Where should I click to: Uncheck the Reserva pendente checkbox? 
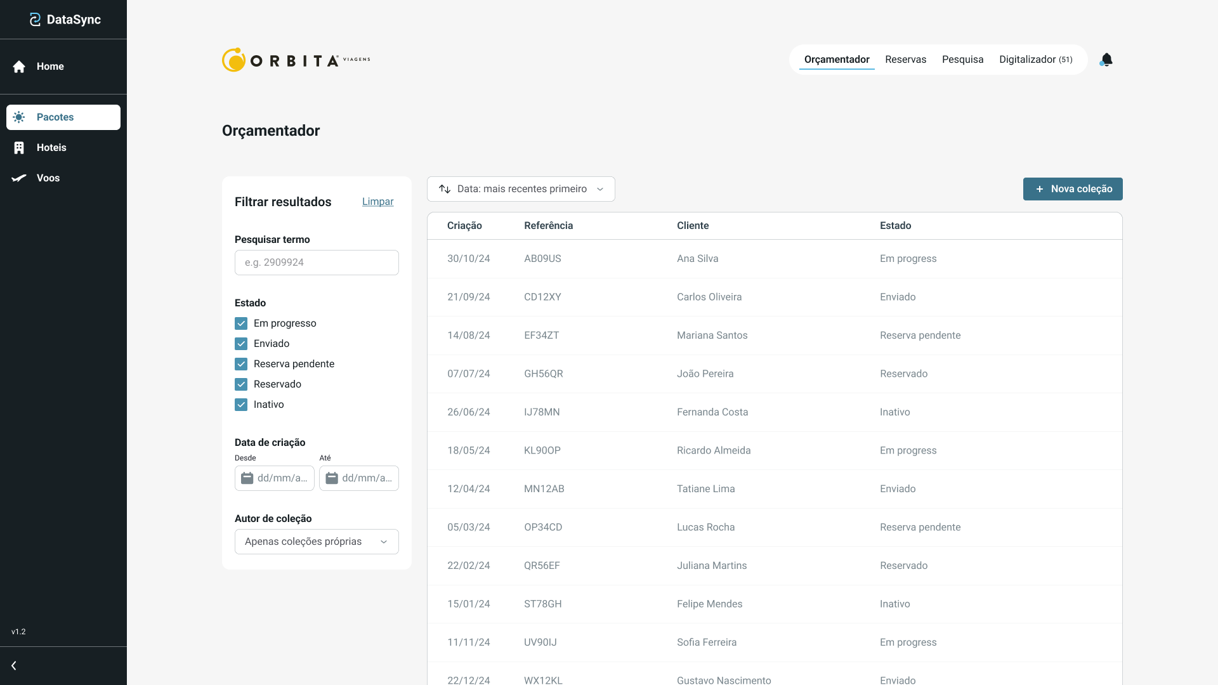coord(241,364)
